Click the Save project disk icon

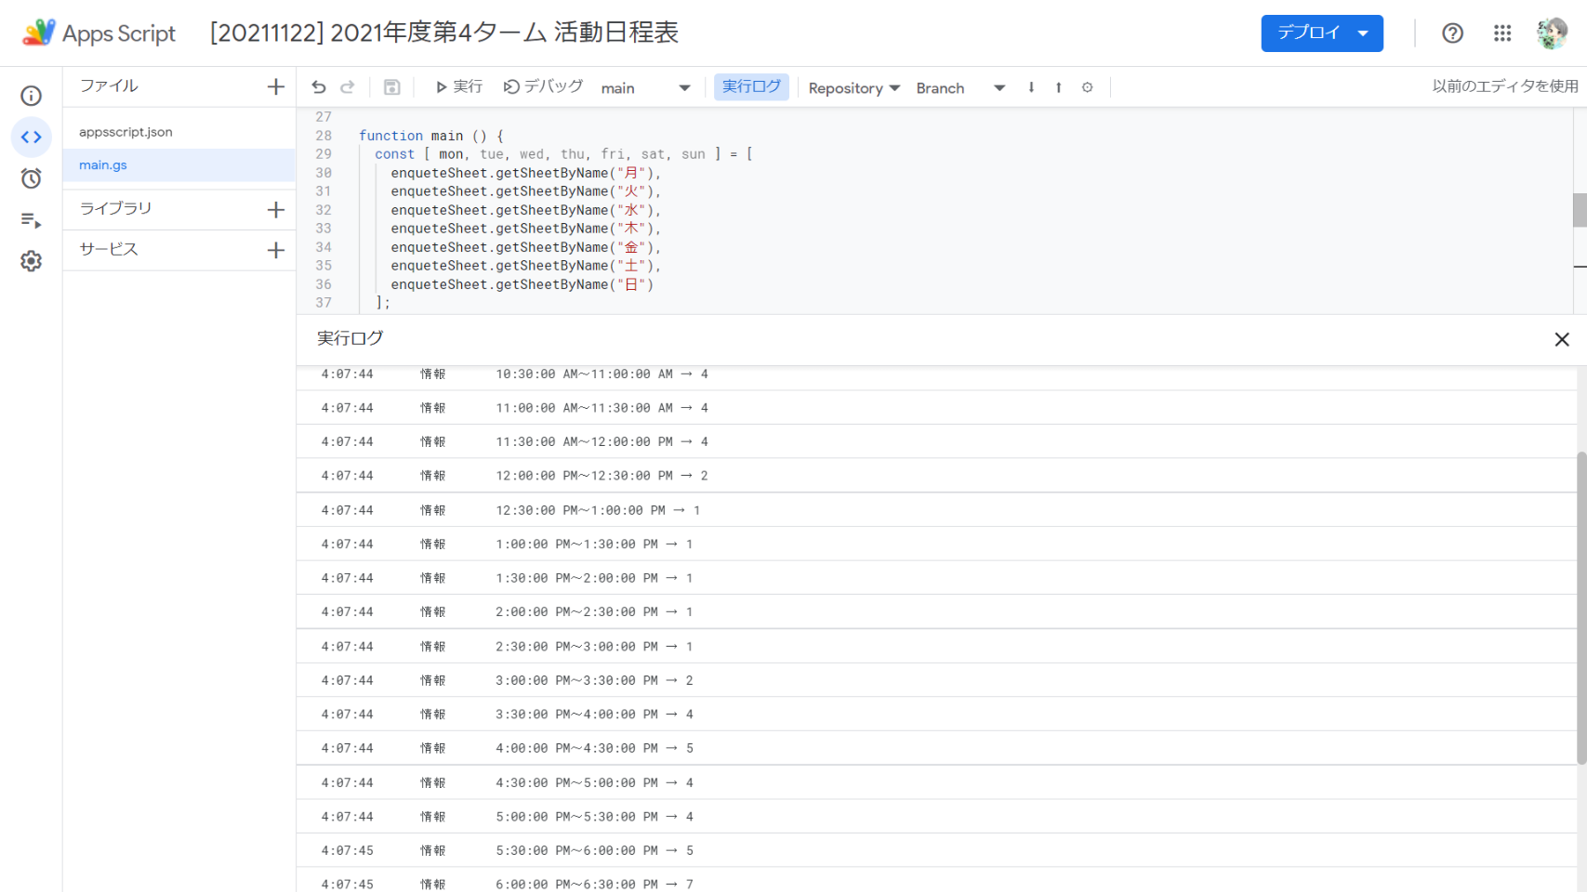392,87
